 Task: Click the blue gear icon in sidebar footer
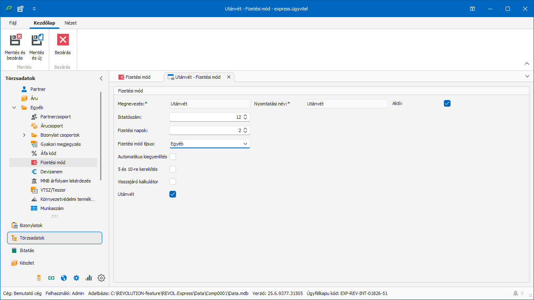click(x=76, y=278)
